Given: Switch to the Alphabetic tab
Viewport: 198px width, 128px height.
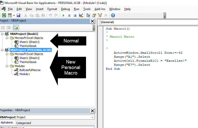Looking at the screenshot, I should (x=7, y=122).
